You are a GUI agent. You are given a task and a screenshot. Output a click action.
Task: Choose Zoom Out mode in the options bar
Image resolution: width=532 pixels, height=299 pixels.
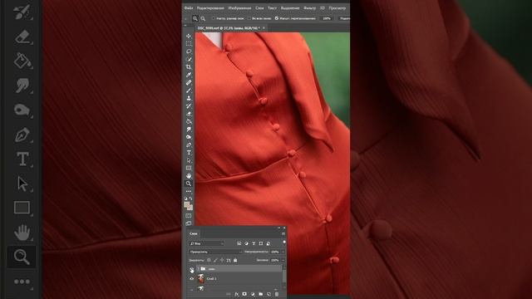point(203,18)
